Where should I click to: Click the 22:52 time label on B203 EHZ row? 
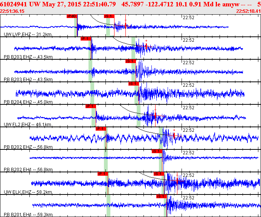click(188, 40)
